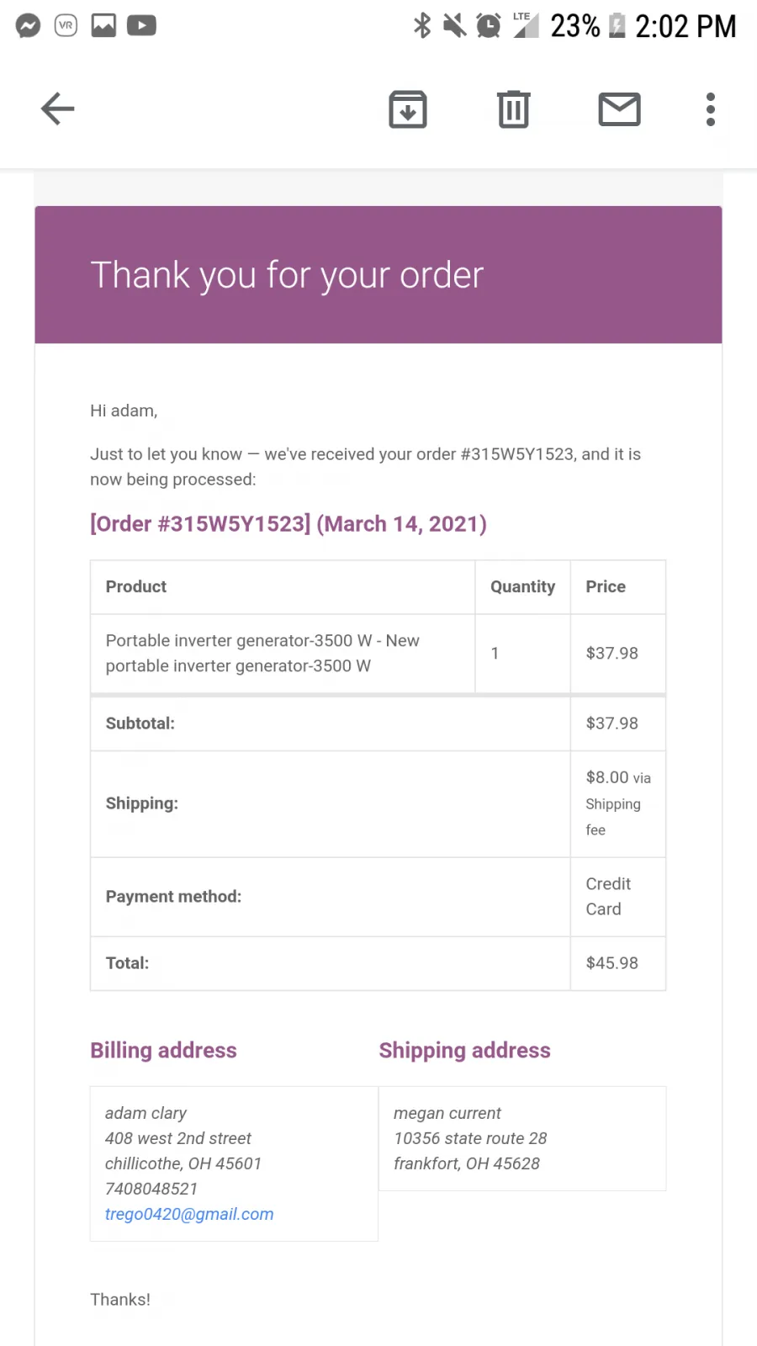Tap the gallery image notification icon
The width and height of the screenshot is (757, 1346).
(x=103, y=26)
